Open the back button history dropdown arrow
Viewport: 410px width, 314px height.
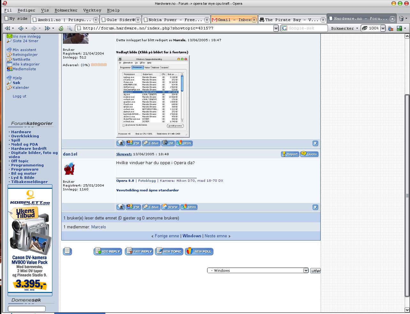tap(26, 28)
